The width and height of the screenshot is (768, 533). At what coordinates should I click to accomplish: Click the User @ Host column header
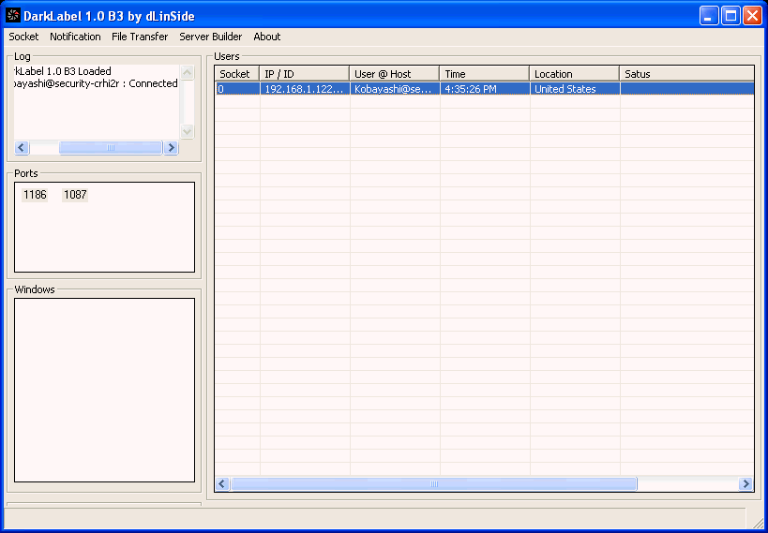tap(394, 74)
